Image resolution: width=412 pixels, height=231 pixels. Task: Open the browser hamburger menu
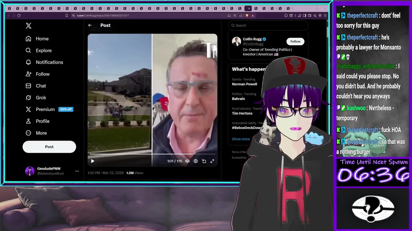[325, 15]
